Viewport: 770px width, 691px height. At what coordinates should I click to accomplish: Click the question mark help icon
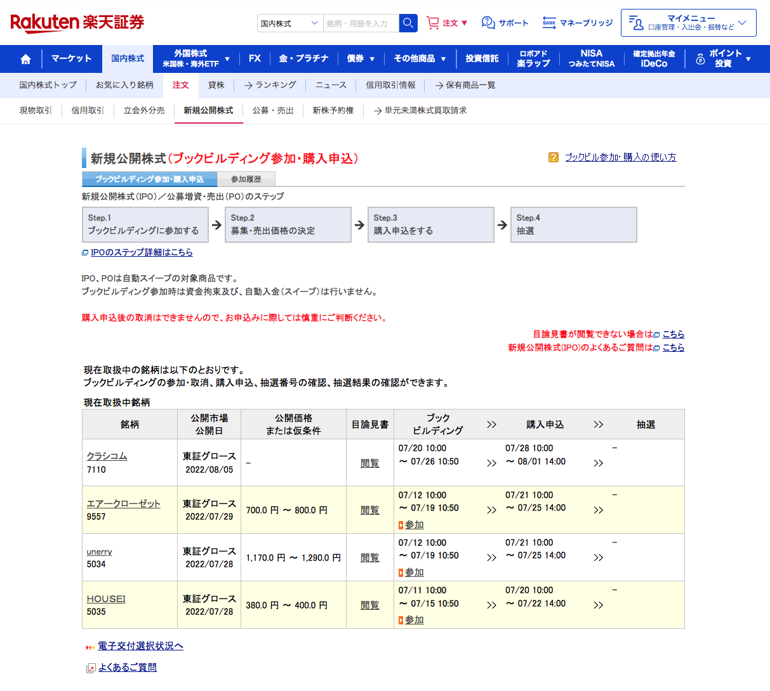(x=554, y=157)
